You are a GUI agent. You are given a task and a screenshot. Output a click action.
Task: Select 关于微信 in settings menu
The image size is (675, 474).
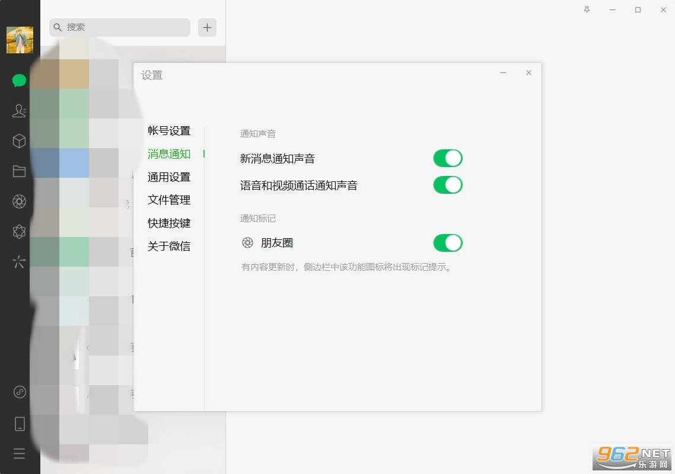(169, 246)
